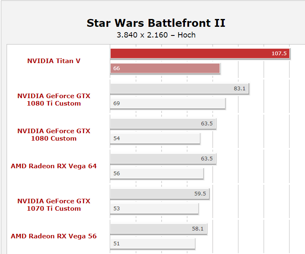Select the 59.5 bar for GTX 1070 Ti
The image size is (305, 254).
tap(160, 194)
